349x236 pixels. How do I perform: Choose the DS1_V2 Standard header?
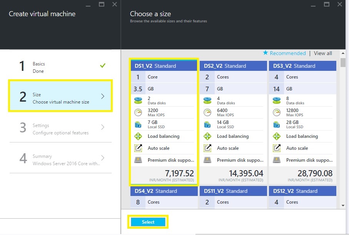coord(164,66)
